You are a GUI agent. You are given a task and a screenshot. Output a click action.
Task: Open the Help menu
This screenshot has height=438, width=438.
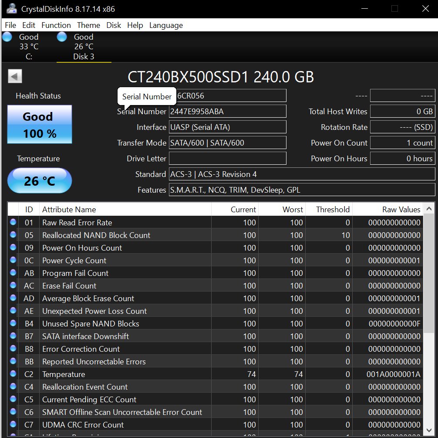(x=135, y=25)
